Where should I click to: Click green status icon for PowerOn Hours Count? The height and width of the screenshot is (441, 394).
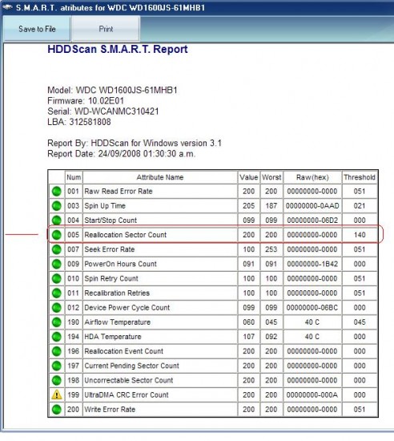57,264
